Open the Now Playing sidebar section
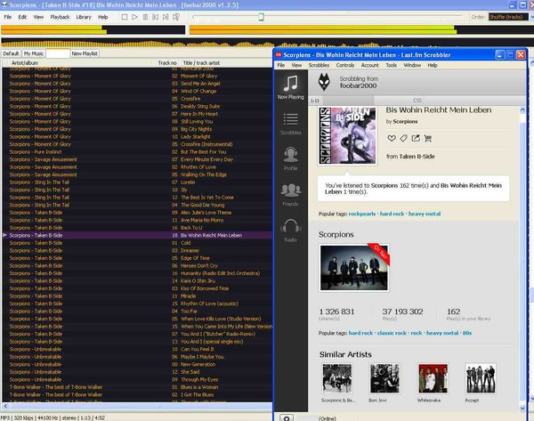This screenshot has width=534, height=421. [x=290, y=87]
